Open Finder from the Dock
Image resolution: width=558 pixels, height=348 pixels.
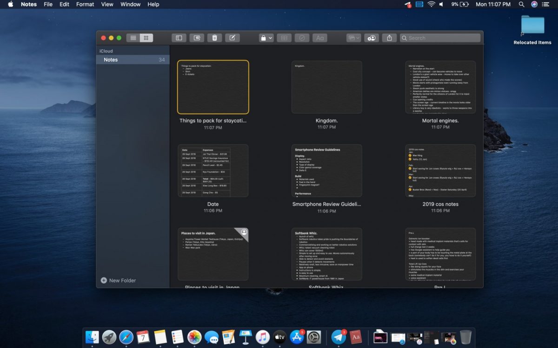click(93, 337)
